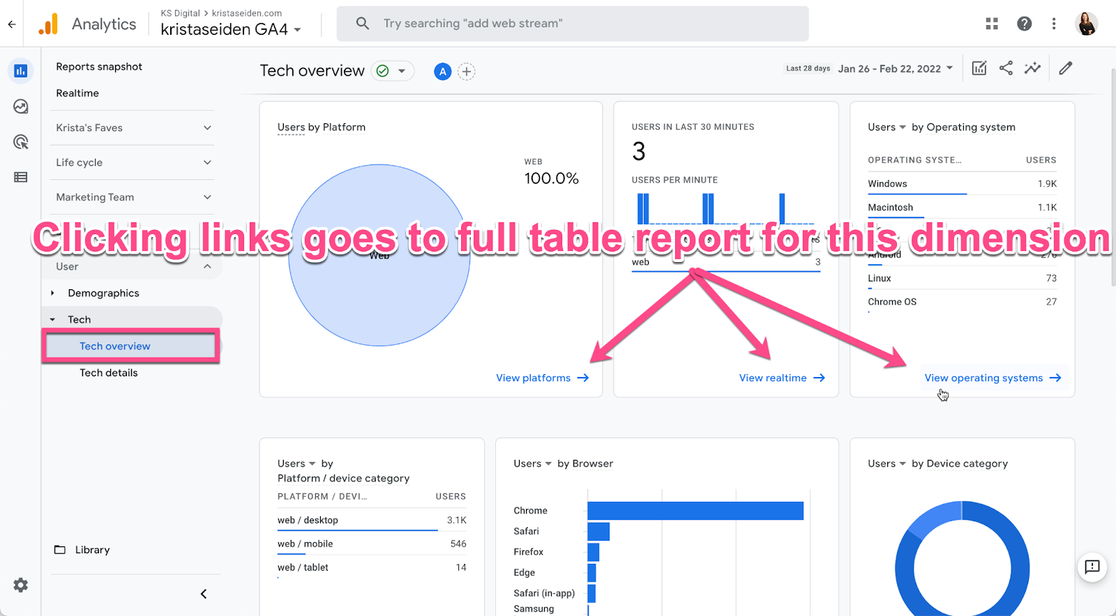
Task: Click the user profile avatar
Action: [x=1087, y=24]
